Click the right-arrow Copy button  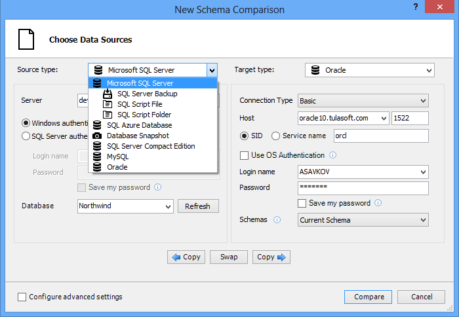pyautogui.click(x=271, y=257)
